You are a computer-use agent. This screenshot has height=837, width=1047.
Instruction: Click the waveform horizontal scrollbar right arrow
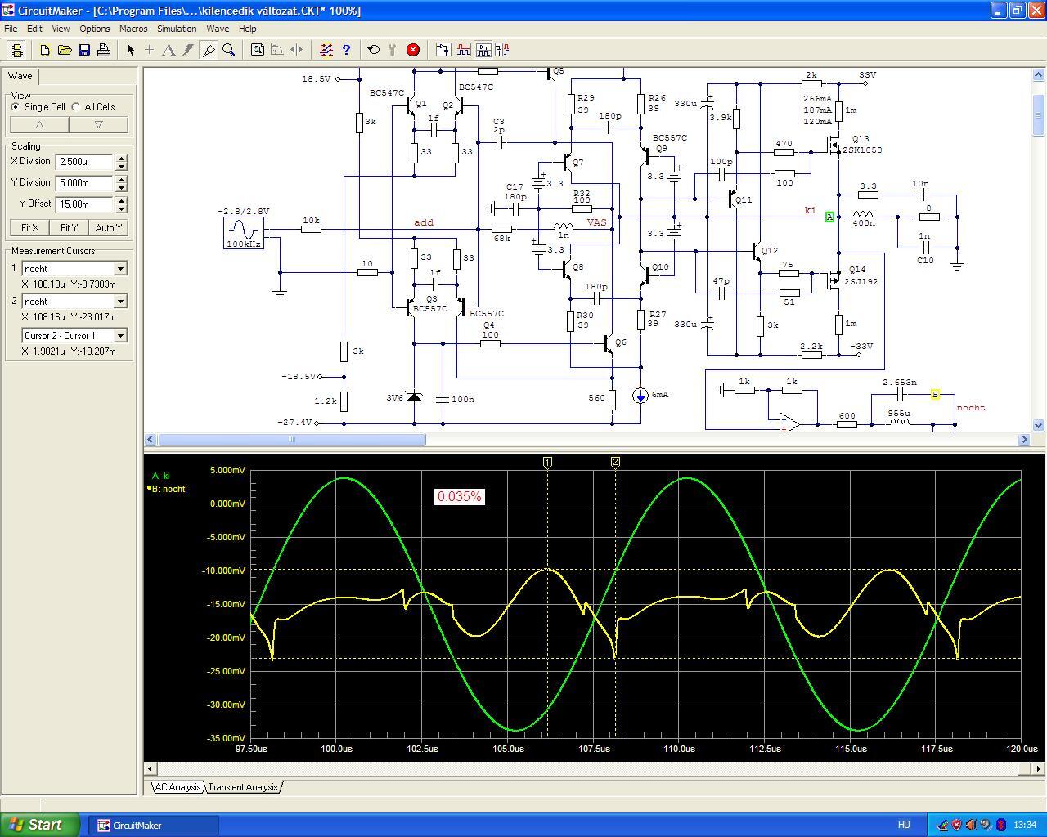tap(1039, 768)
